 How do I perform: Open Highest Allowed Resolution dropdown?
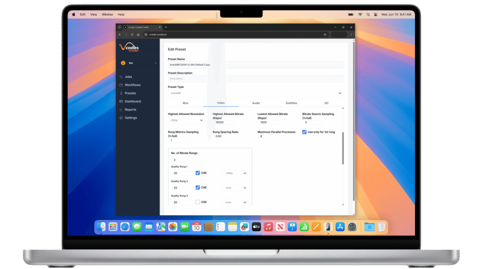coord(186,120)
